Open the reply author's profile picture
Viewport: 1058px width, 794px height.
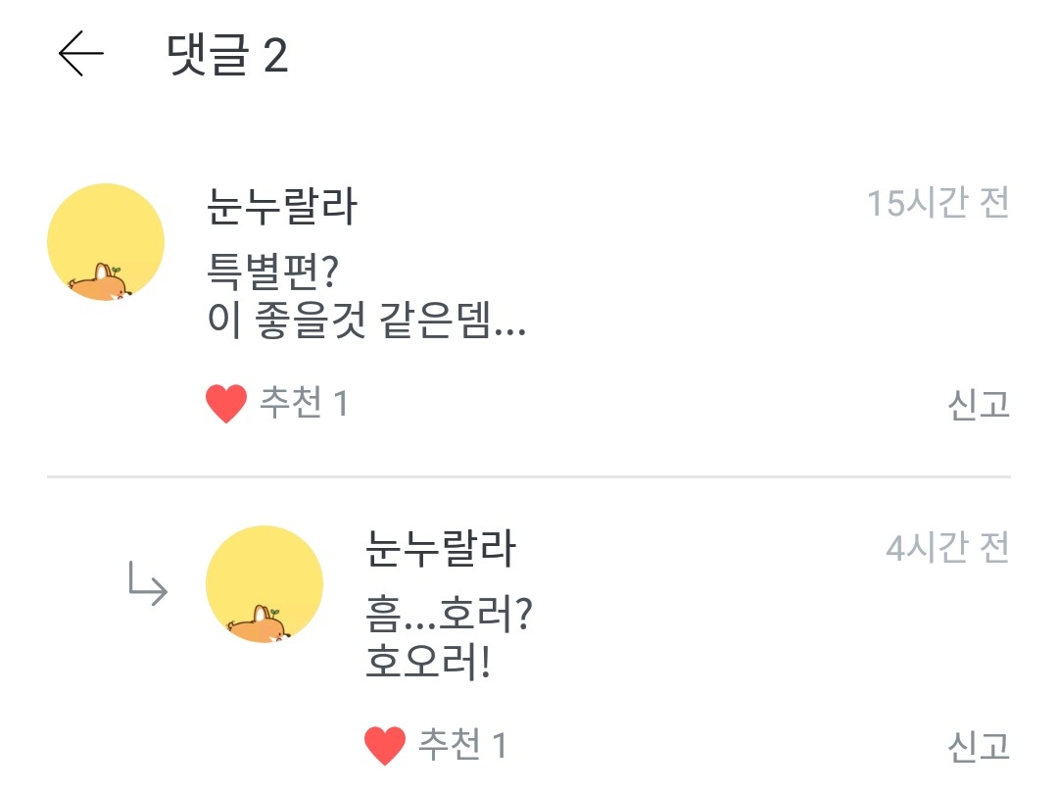point(264,584)
